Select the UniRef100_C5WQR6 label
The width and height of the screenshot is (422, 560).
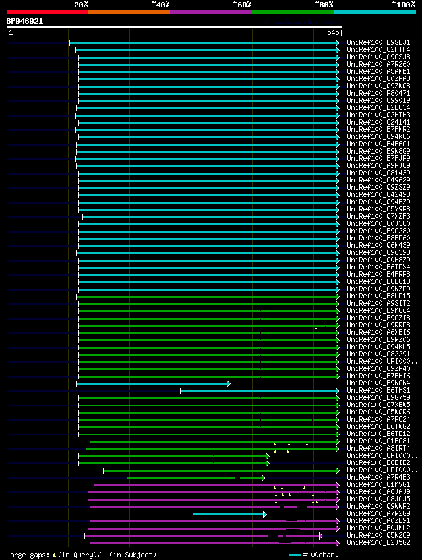378,412
